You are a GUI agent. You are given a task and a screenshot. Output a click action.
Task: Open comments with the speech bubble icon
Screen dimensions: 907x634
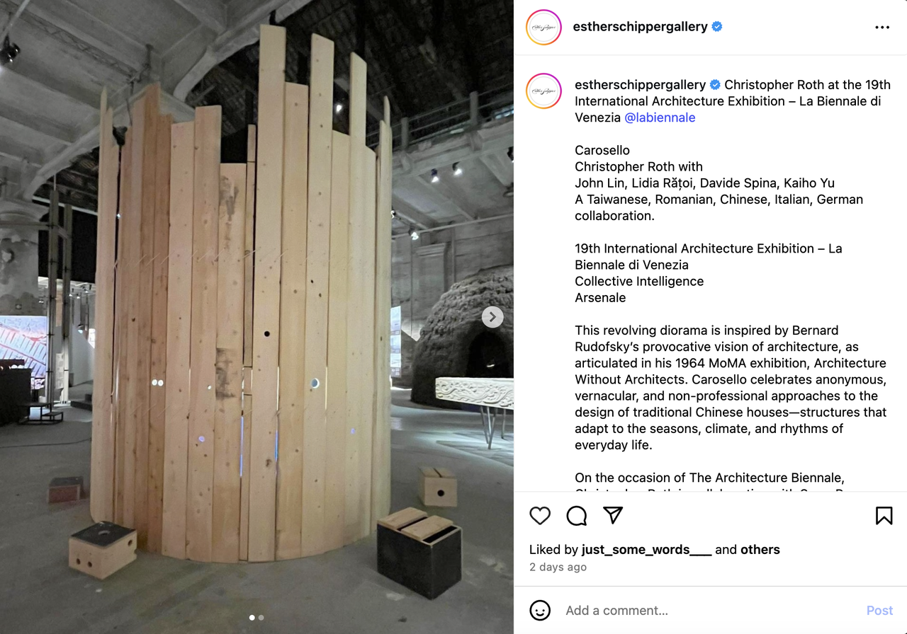point(577,516)
